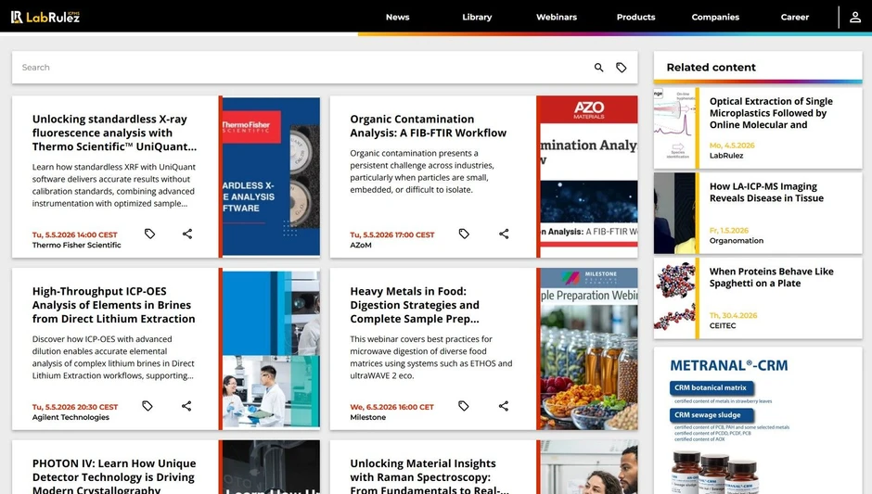Screen dimensions: 872x494
Task: Click date 'Tu, 5.5.2026 14:00 CEST'
Action: click(x=74, y=235)
